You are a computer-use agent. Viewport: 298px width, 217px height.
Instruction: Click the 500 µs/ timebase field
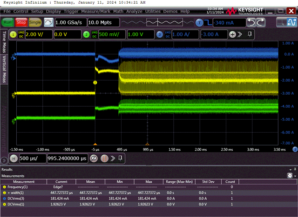pyautogui.click(x=33, y=158)
